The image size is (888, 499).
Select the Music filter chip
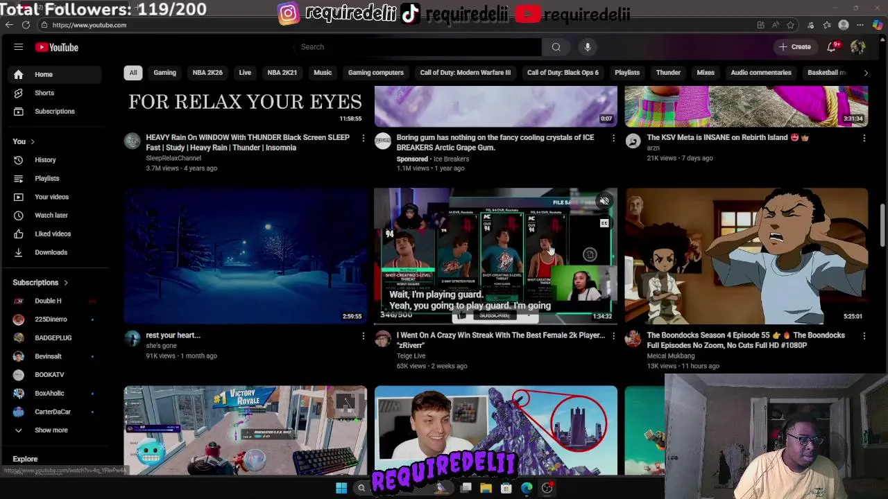[323, 73]
